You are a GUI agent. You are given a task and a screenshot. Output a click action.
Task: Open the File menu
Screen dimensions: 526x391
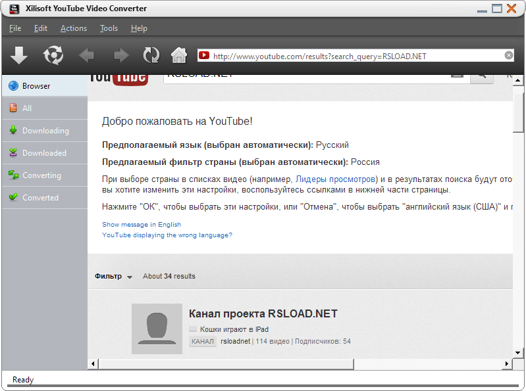[x=15, y=28]
